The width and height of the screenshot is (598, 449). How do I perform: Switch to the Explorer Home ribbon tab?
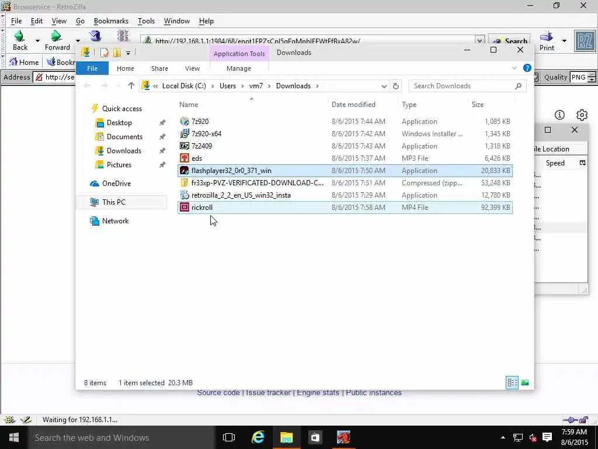[126, 68]
